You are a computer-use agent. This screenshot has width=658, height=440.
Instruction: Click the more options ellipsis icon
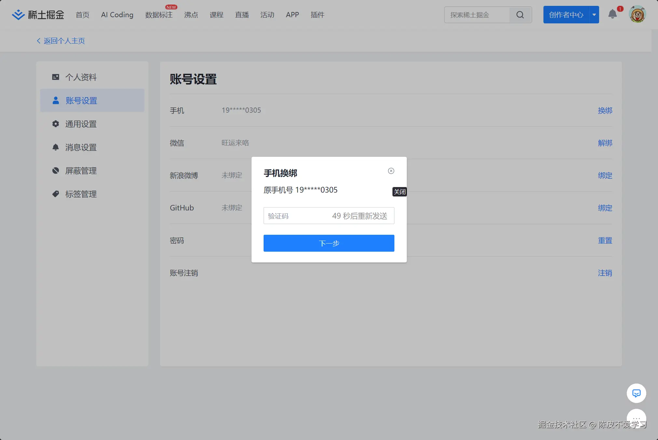636,419
